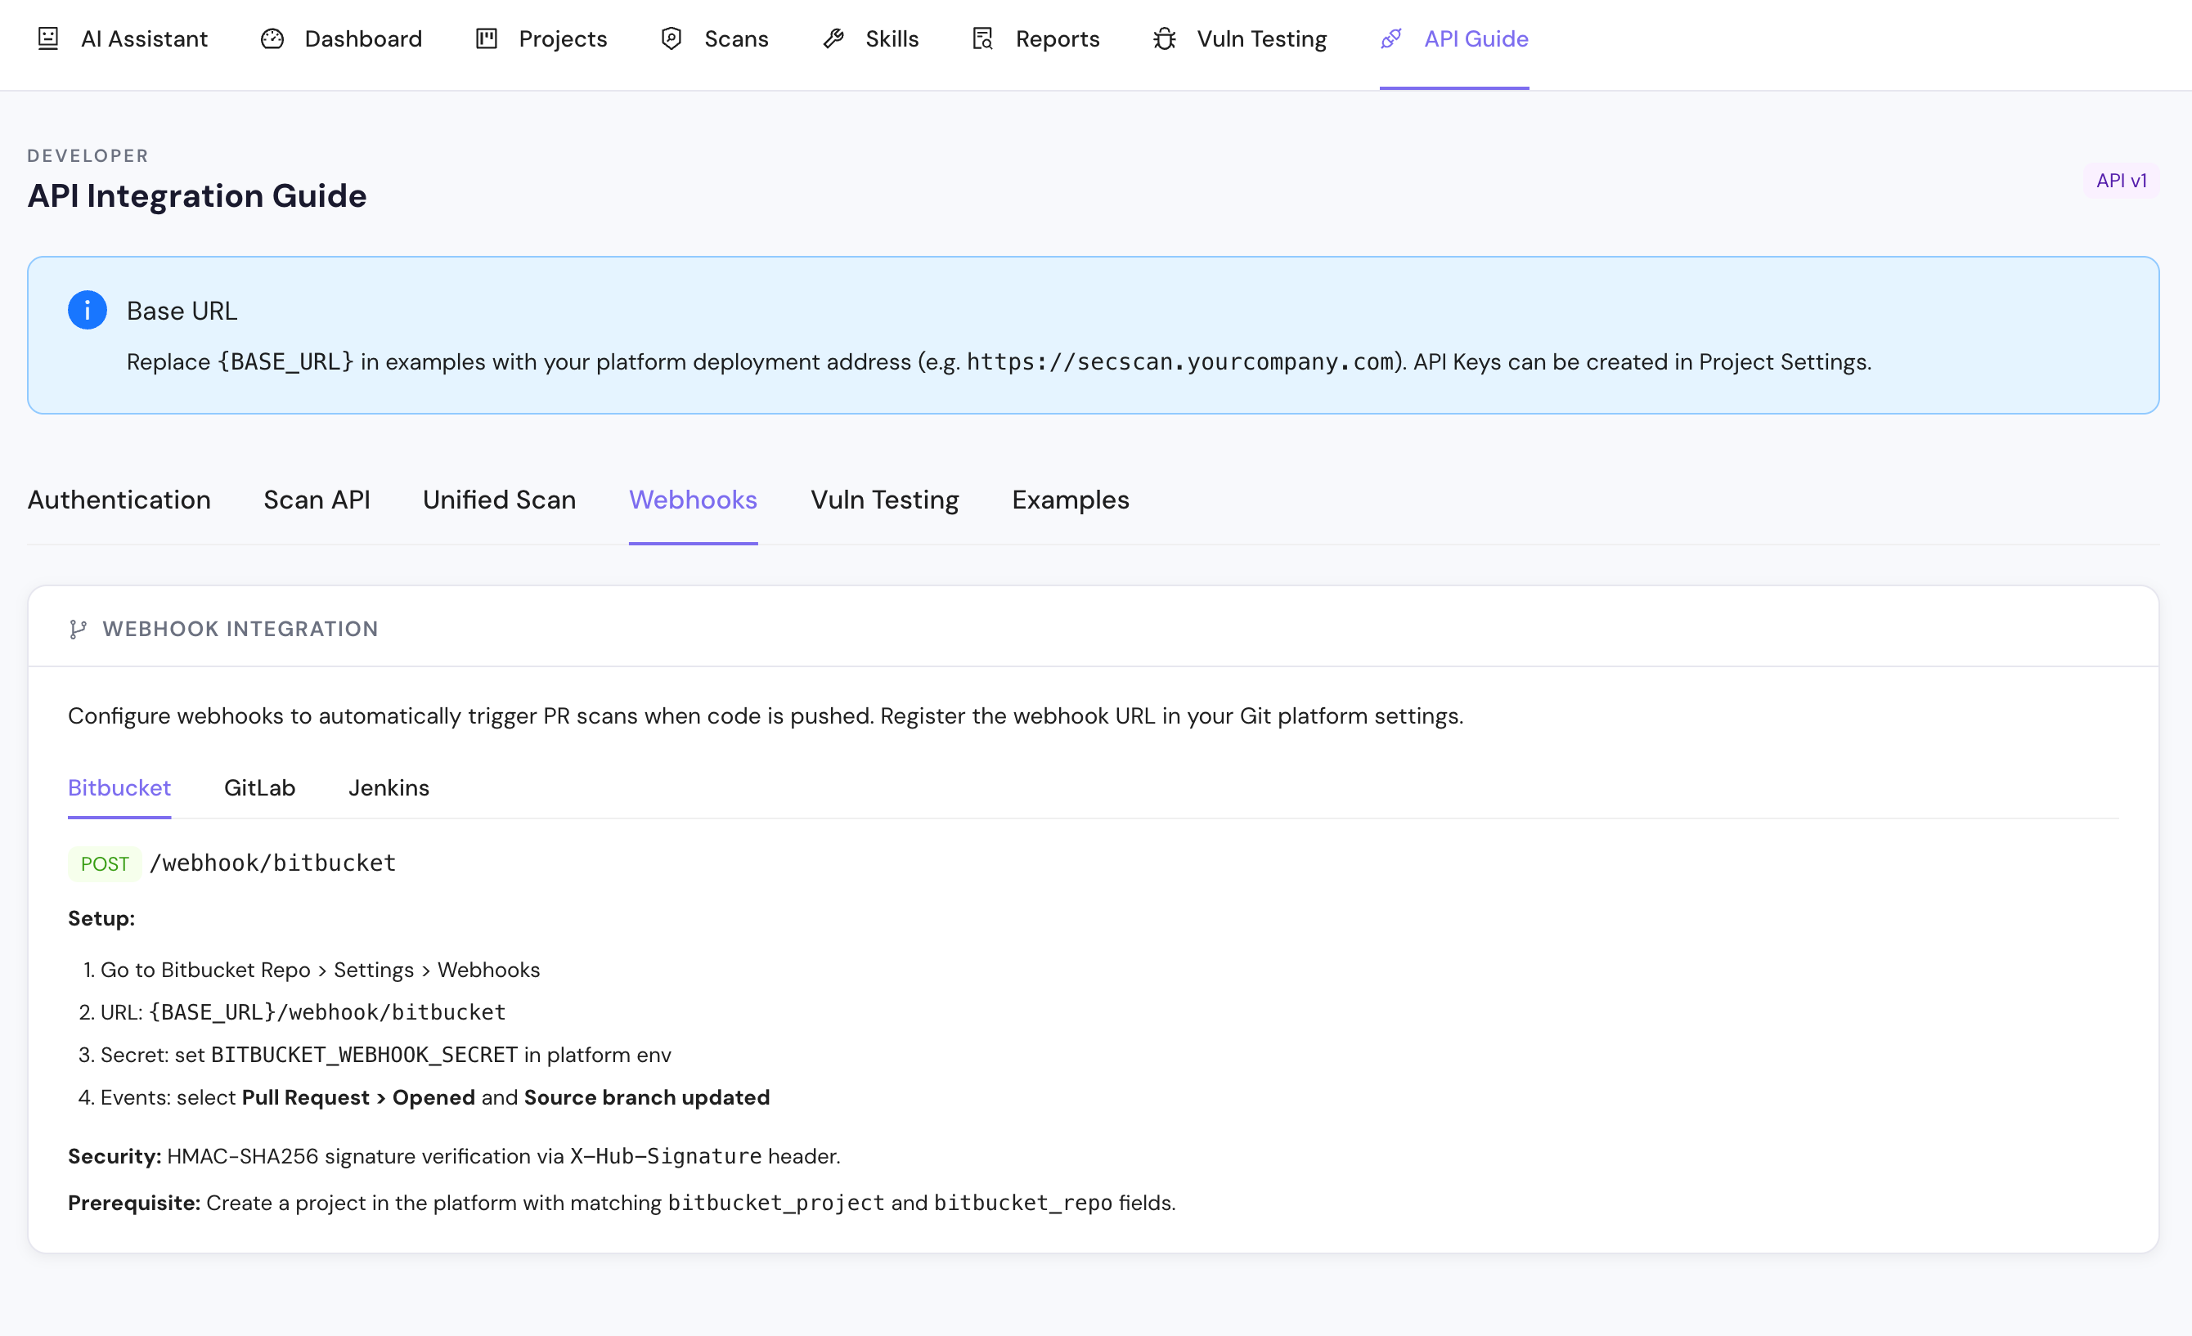The width and height of the screenshot is (2192, 1336).
Task: Click the API v1 badge
Action: [x=2121, y=181]
